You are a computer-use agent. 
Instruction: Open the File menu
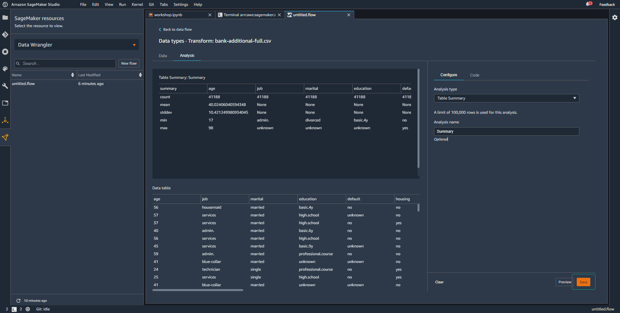pos(83,5)
